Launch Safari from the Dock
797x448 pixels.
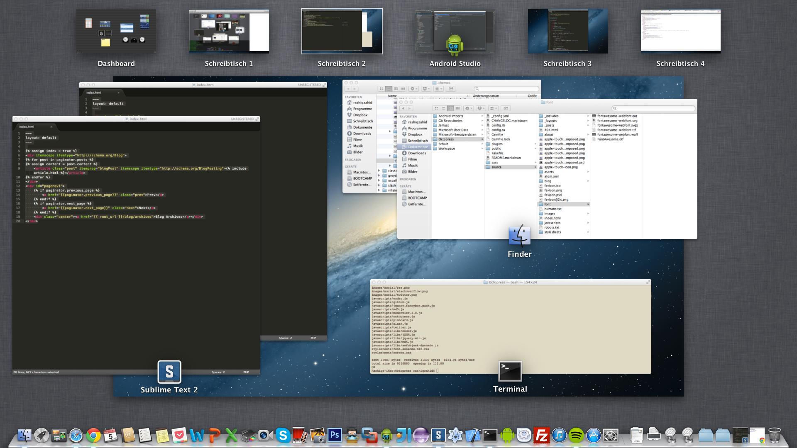pyautogui.click(x=76, y=435)
